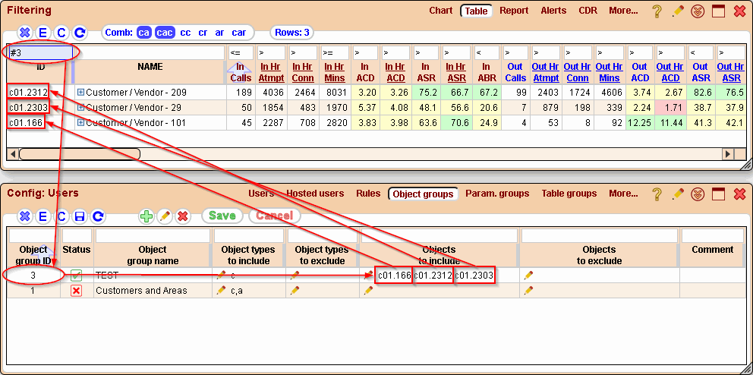This screenshot has height=375, width=753.
Task: Expand Customer / Vendor - 101 row
Action: (x=81, y=123)
